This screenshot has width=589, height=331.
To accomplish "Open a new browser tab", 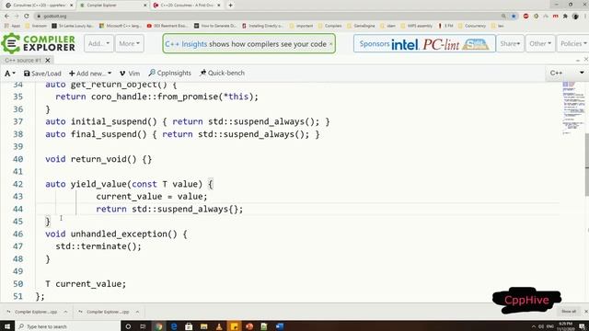I will (x=230, y=6).
